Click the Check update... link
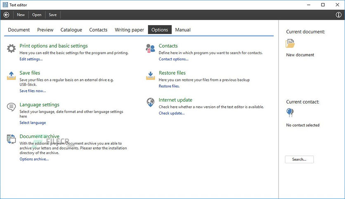Viewport: 345px width, 199px height. point(172,113)
